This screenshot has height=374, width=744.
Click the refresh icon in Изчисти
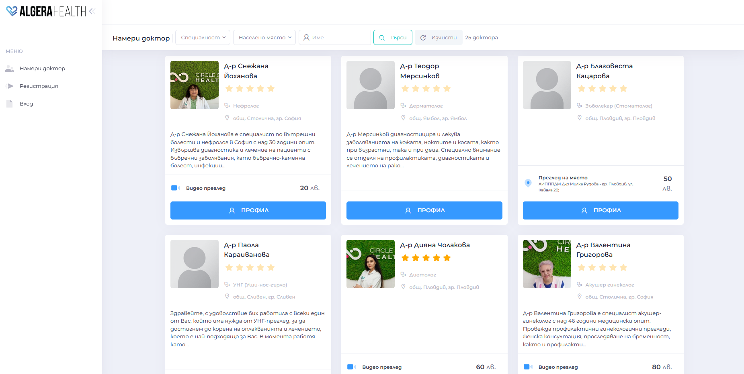(423, 38)
